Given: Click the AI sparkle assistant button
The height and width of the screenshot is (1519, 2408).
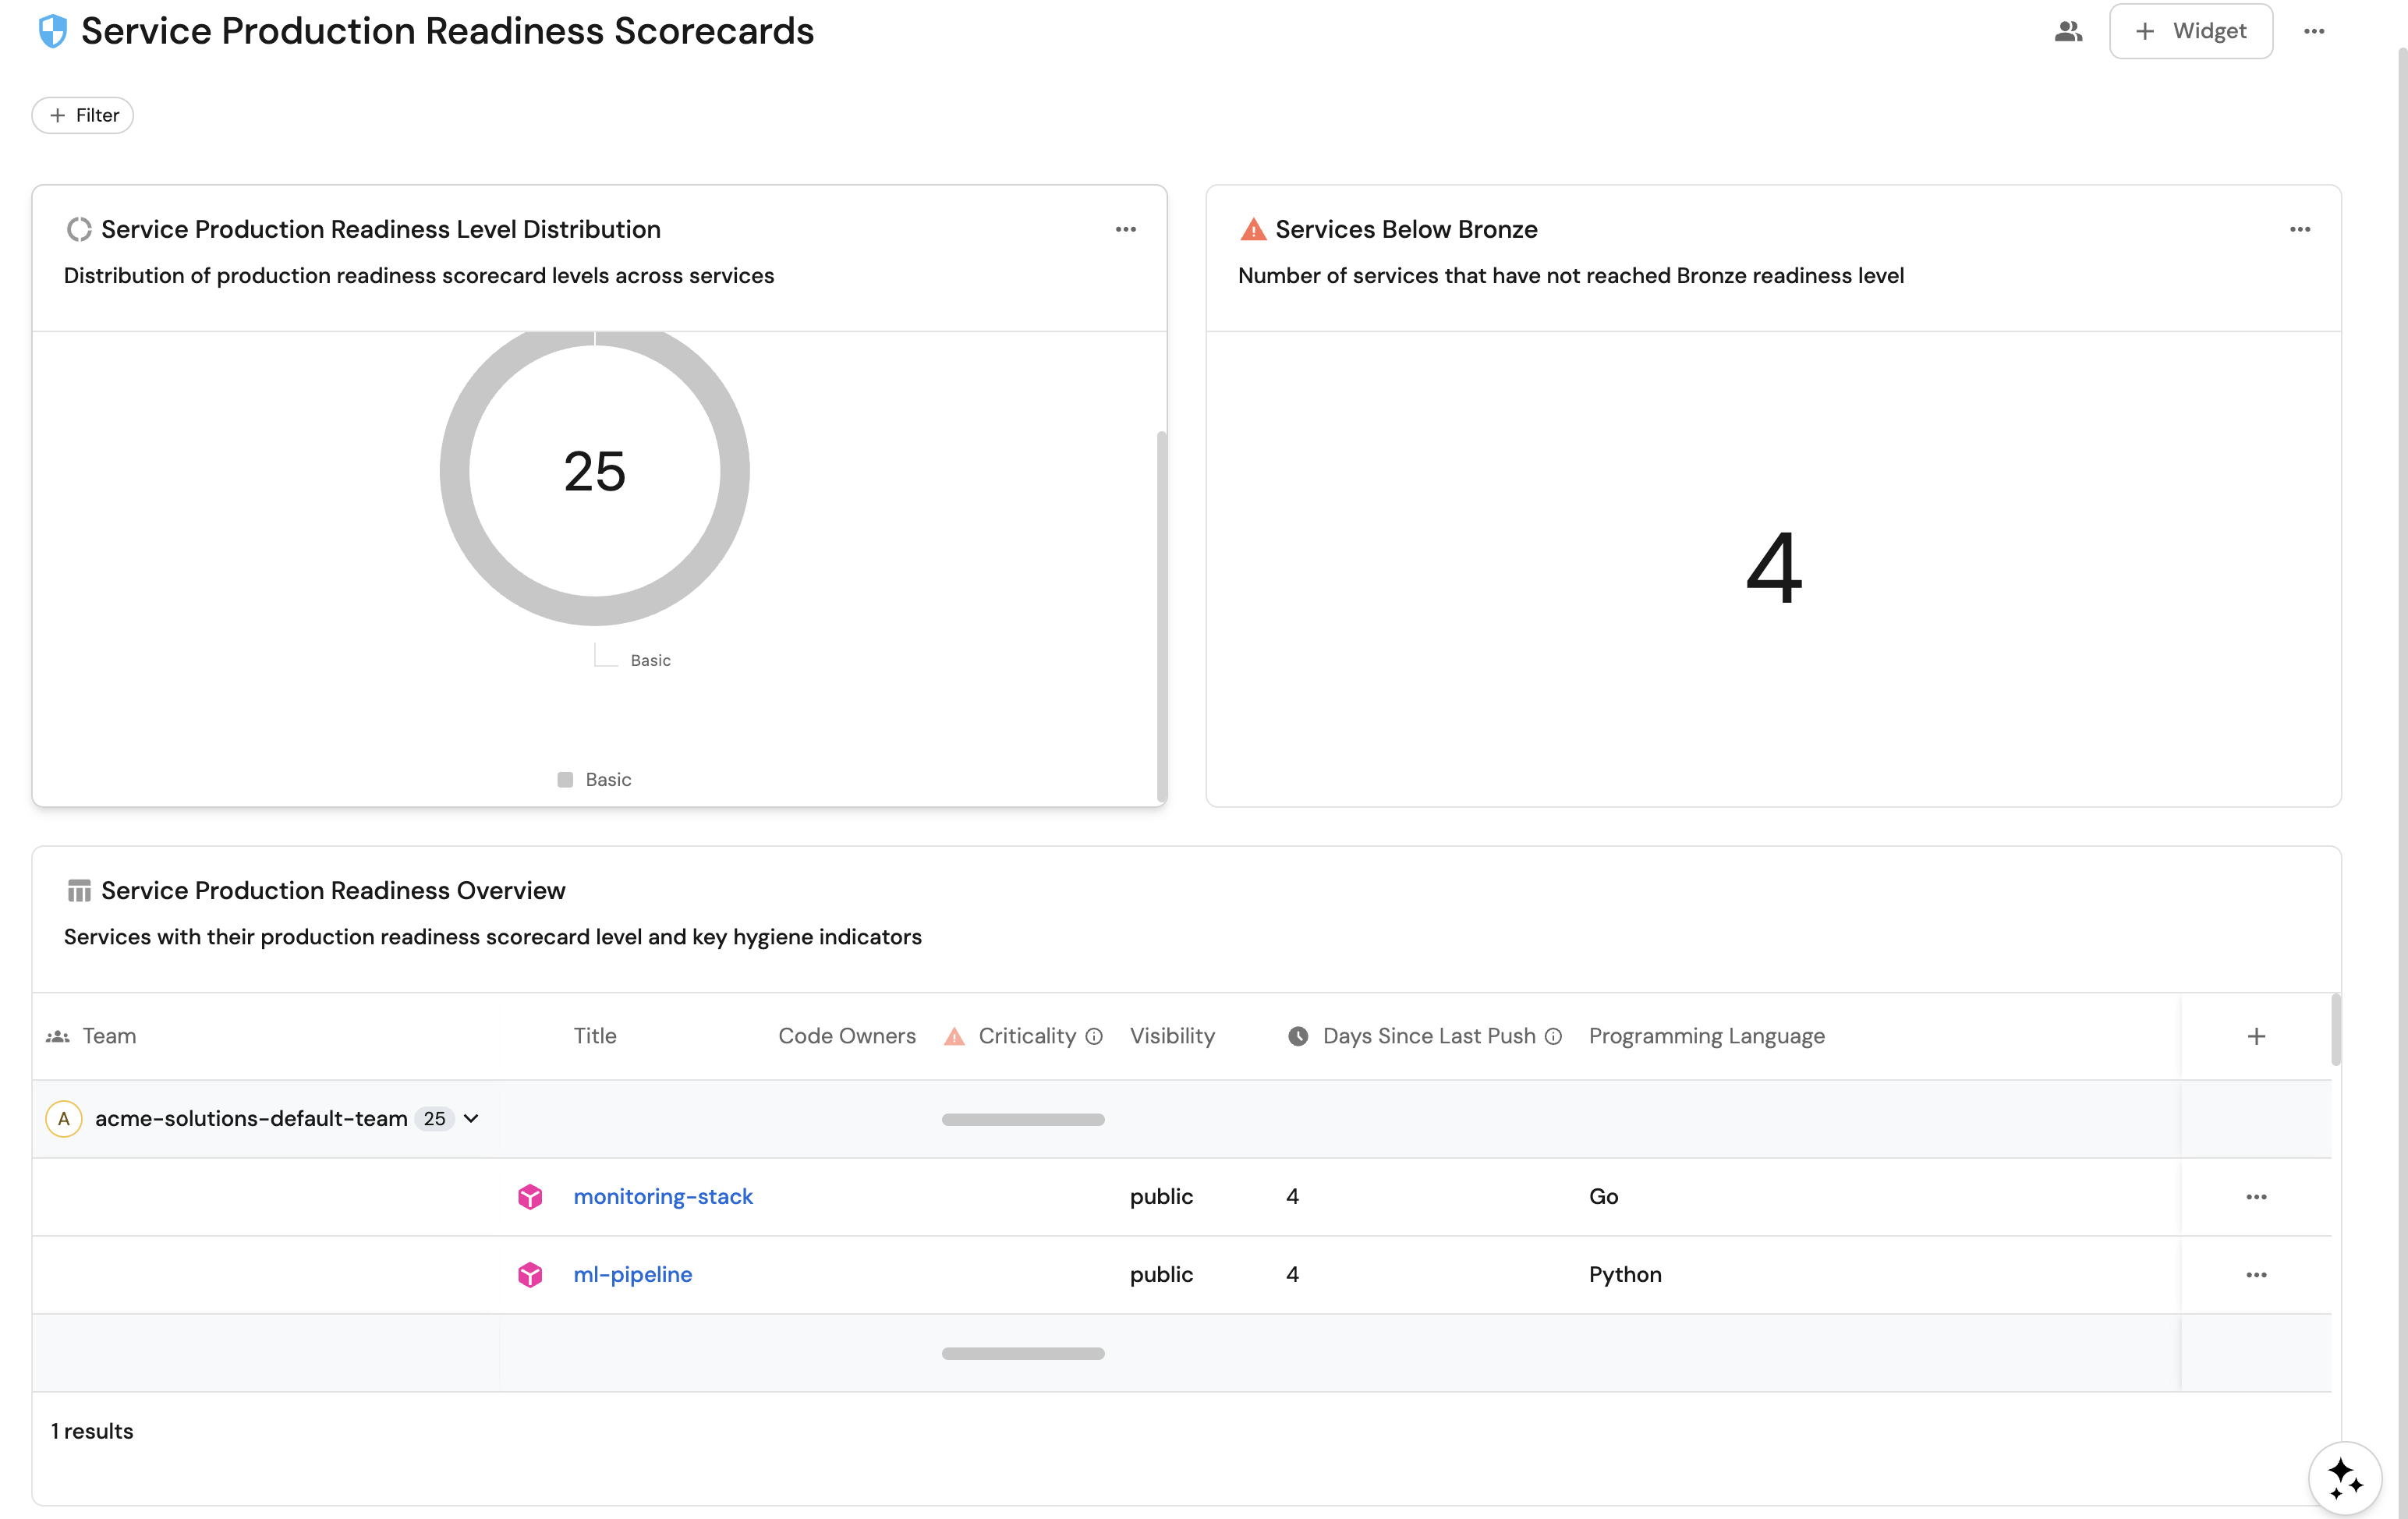Looking at the screenshot, I should pyautogui.click(x=2344, y=1477).
